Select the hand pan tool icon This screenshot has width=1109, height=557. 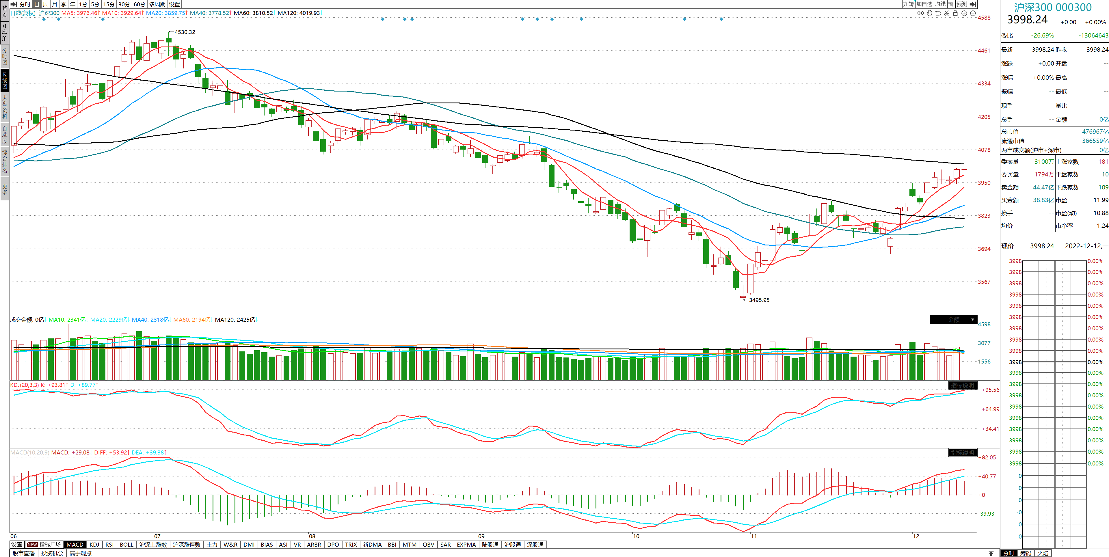point(929,13)
